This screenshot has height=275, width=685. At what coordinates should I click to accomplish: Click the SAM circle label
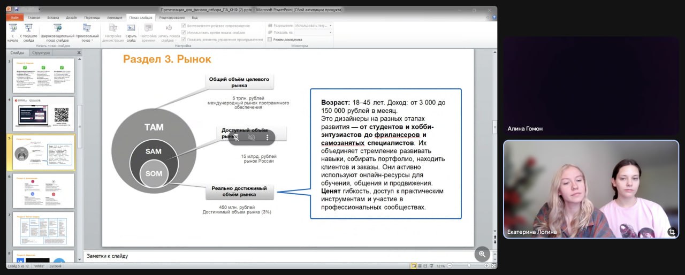point(154,151)
